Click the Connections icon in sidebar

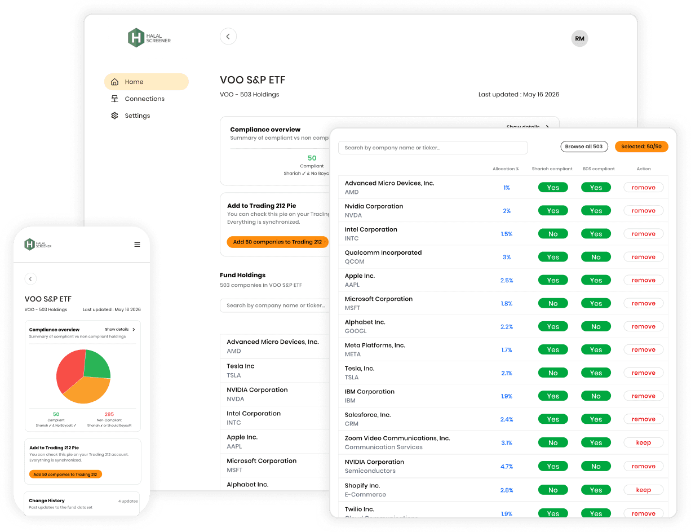114,99
